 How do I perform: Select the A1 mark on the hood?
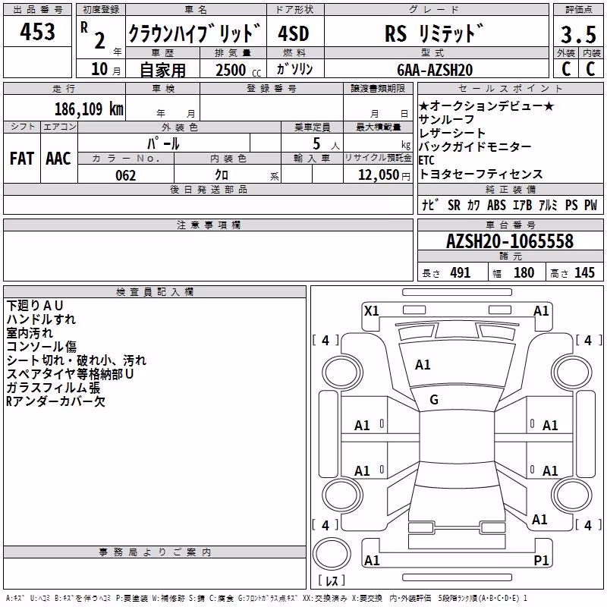(x=423, y=365)
